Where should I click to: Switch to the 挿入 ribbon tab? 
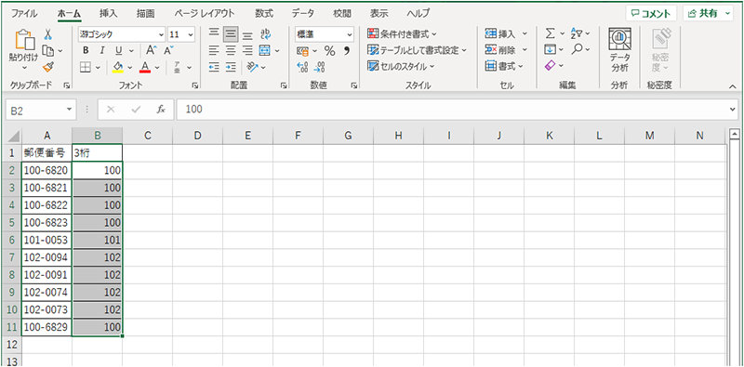pos(108,13)
